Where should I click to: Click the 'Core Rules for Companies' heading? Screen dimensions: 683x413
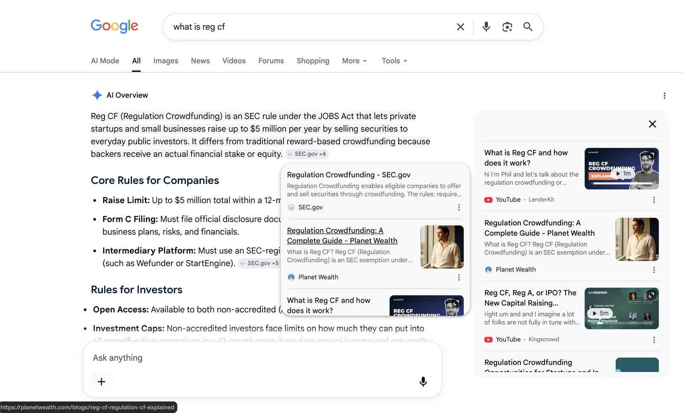coord(155,180)
